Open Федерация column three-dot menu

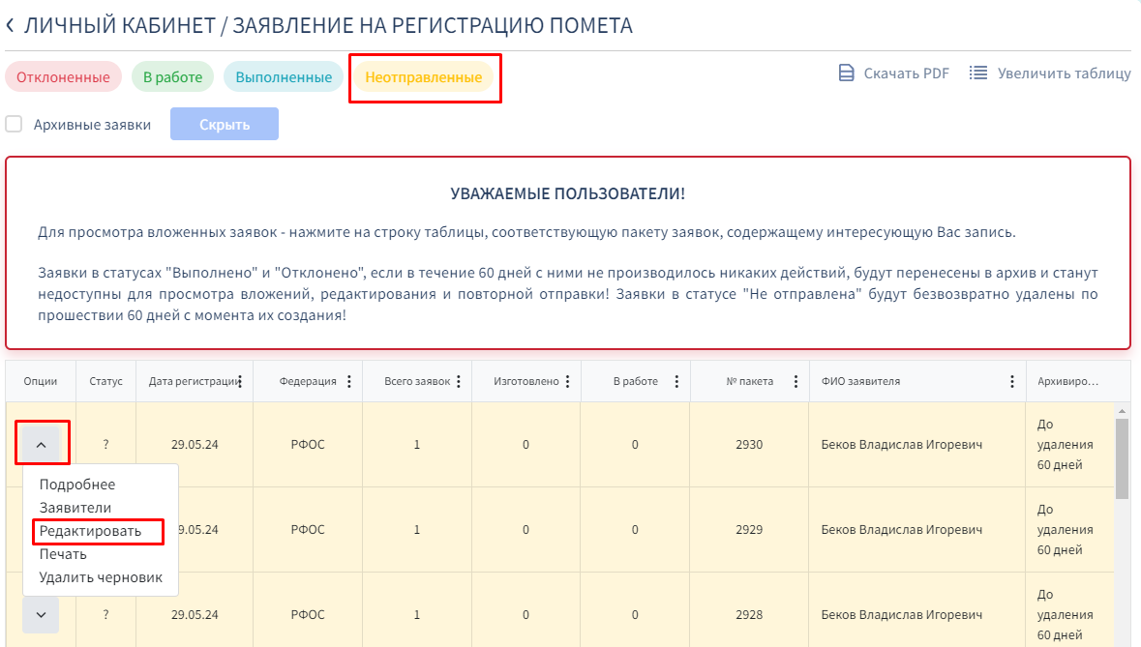[348, 382]
